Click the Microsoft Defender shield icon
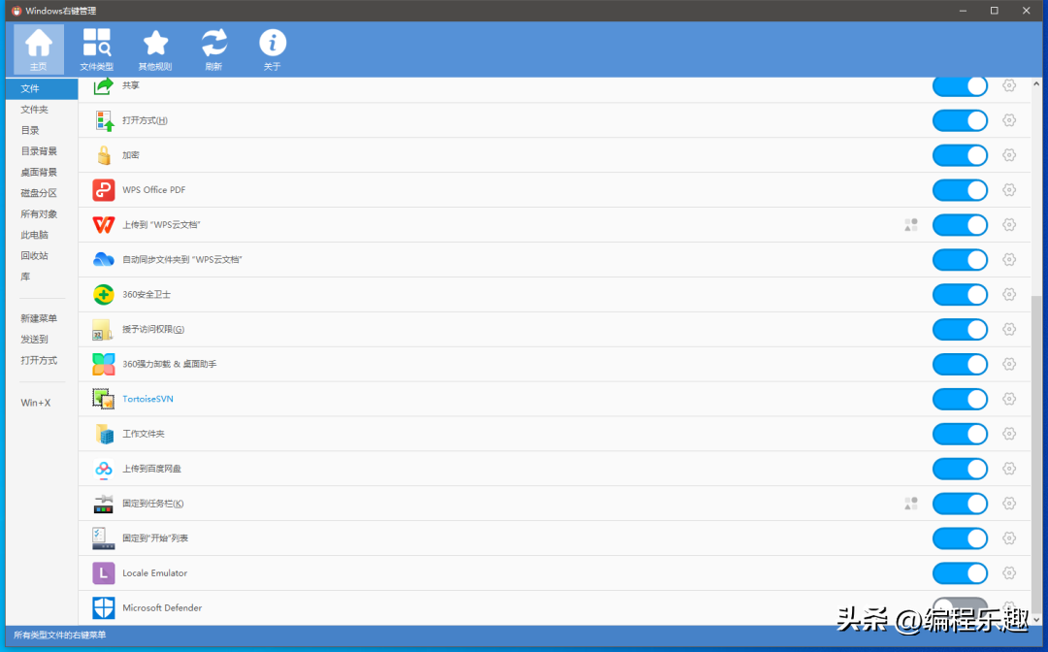Image resolution: width=1048 pixels, height=652 pixels. coord(104,608)
